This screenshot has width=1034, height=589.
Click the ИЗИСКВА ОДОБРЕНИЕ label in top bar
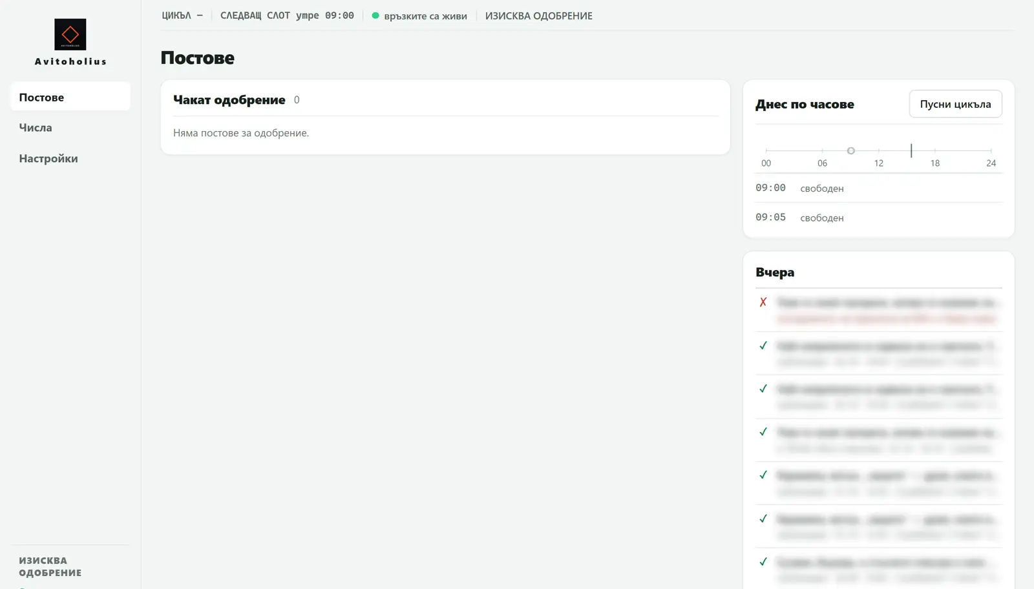[x=538, y=15]
